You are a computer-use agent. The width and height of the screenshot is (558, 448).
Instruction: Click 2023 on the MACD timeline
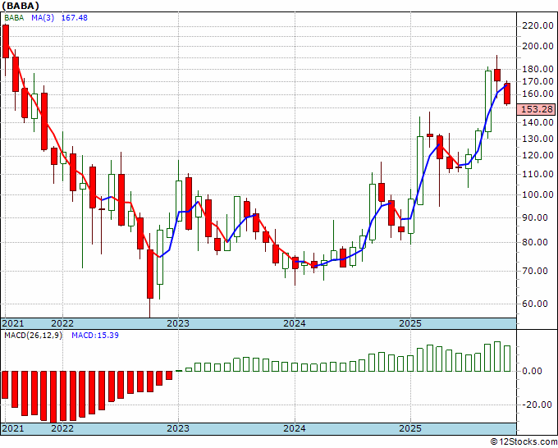tap(178, 428)
